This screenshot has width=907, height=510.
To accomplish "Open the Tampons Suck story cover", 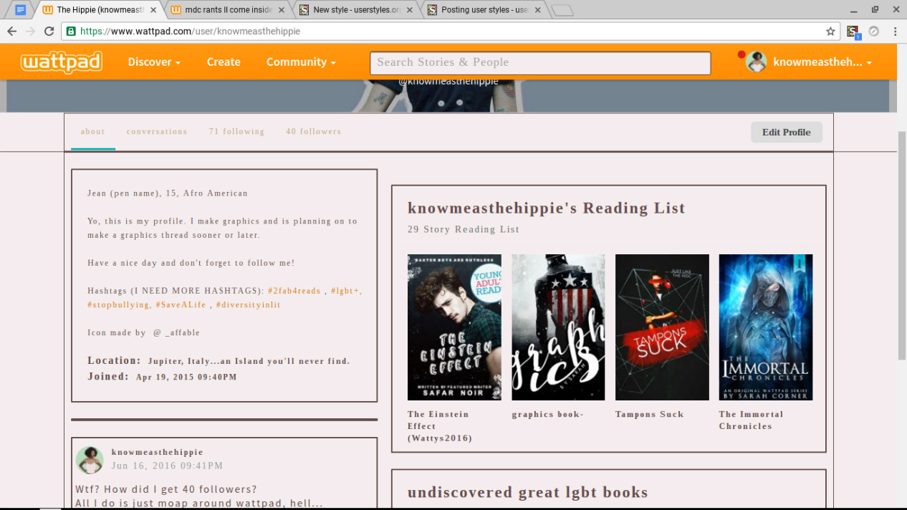I will coord(661,327).
